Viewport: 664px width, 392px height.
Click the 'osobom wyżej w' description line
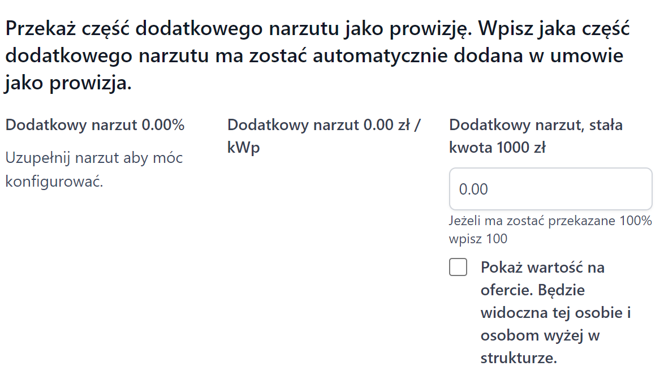[540, 335]
